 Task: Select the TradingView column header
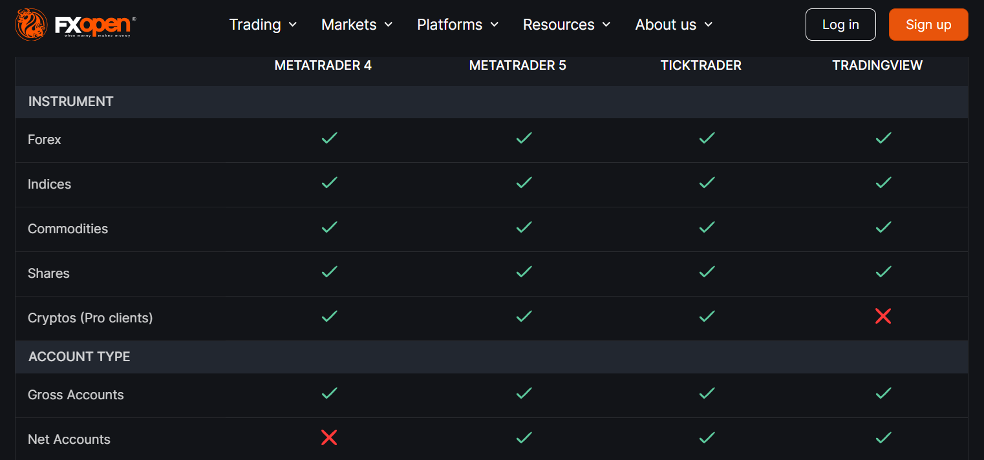pos(877,65)
